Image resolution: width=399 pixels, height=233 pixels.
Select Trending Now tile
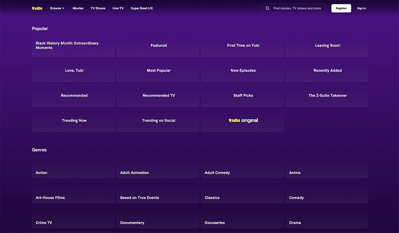73,121
